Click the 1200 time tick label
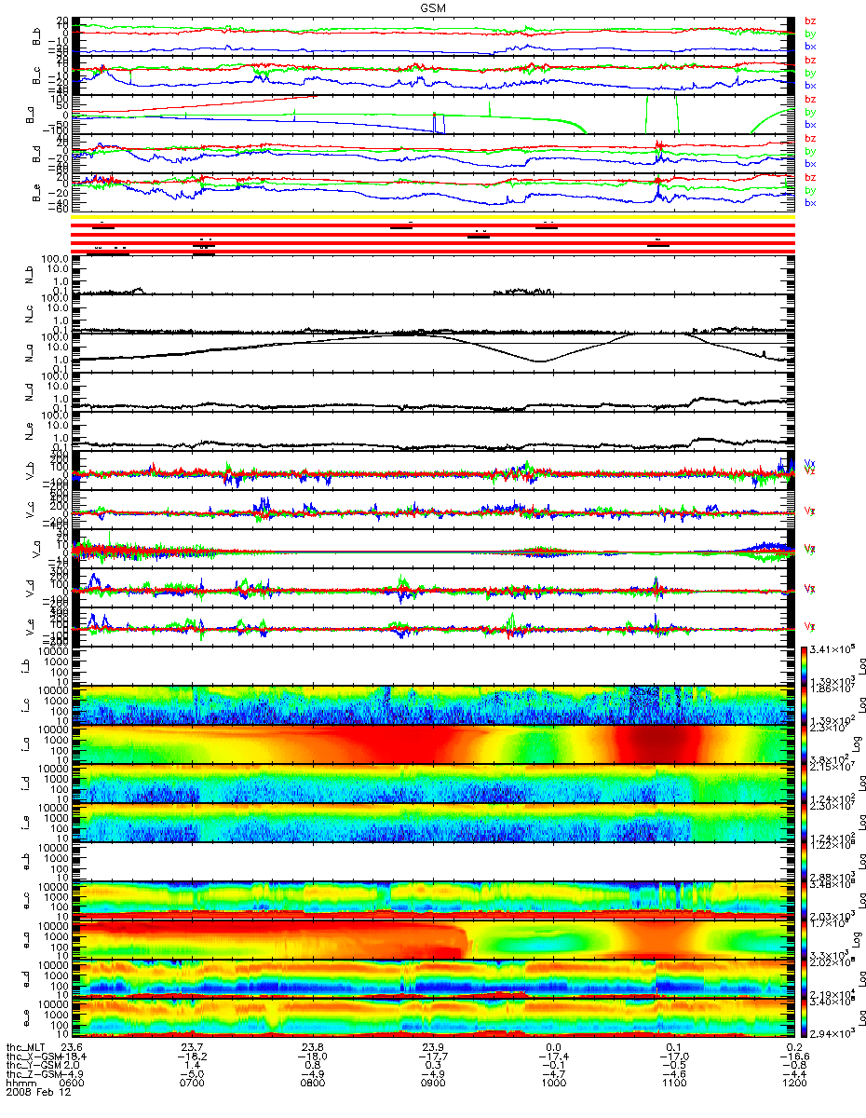Screen dimensions: 866x1118 [793, 1084]
